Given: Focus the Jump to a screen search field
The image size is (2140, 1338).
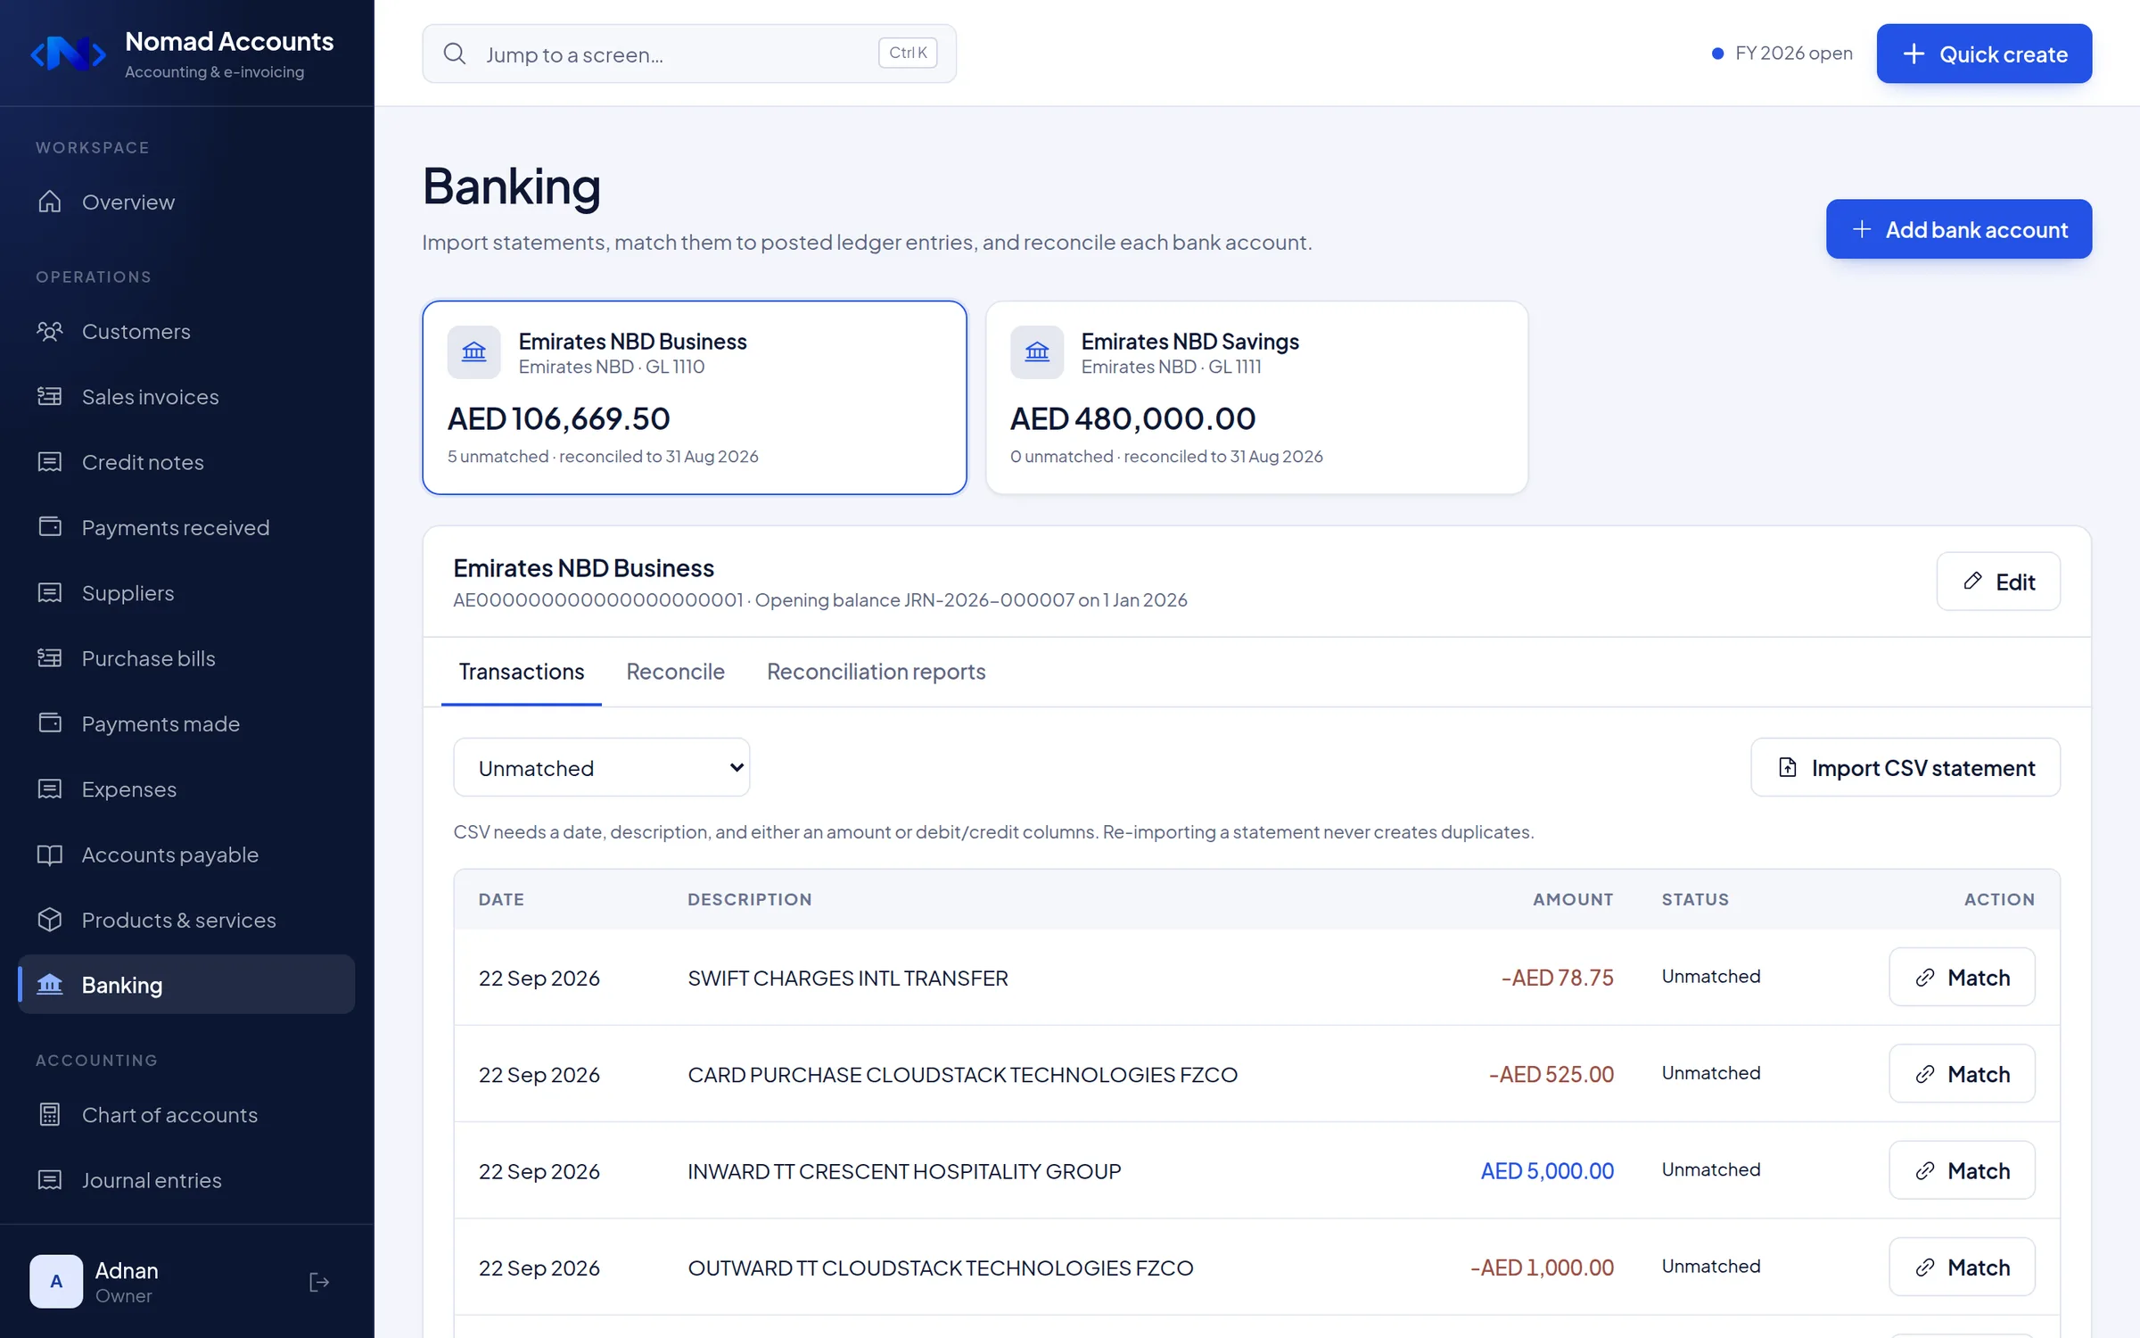Looking at the screenshot, I should pyautogui.click(x=689, y=54).
